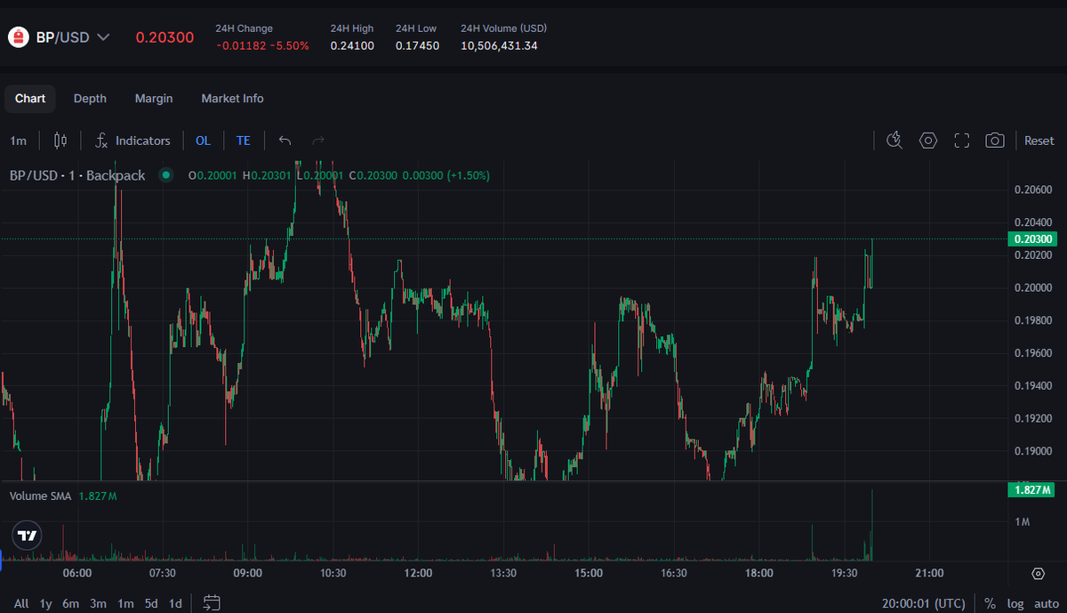Click the 0.19000 price axis label
This screenshot has width=1067, height=613.
[x=1033, y=451]
